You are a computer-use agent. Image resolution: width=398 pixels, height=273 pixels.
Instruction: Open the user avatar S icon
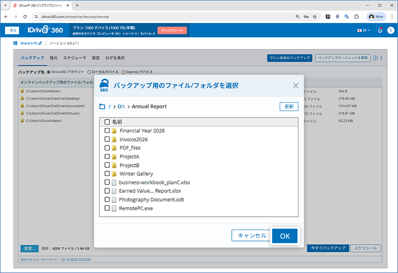(390, 30)
